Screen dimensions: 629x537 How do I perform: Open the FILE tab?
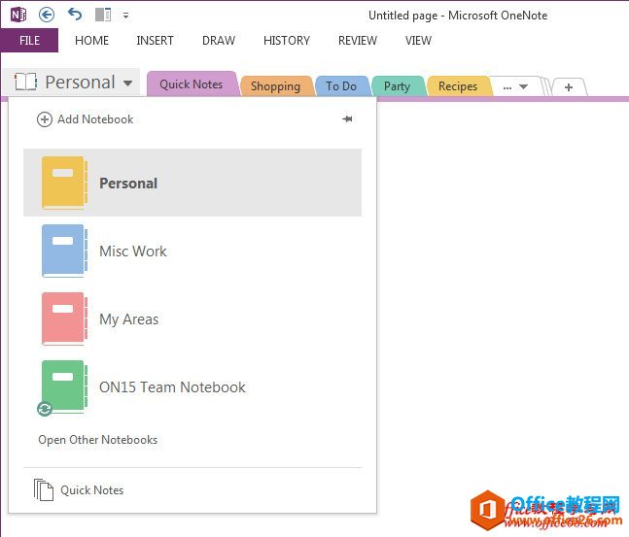point(30,41)
